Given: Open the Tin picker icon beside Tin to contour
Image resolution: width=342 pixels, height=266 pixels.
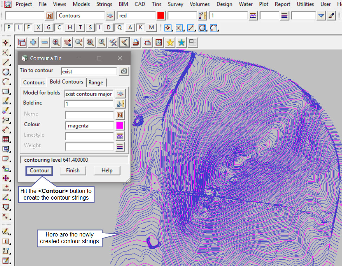Looking at the screenshot, I should tap(124, 71).
